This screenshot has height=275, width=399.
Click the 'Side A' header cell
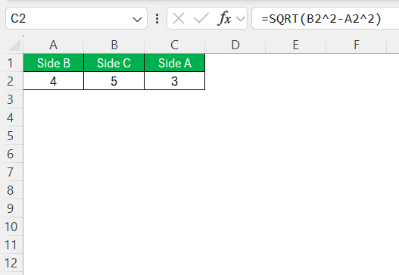[175, 63]
